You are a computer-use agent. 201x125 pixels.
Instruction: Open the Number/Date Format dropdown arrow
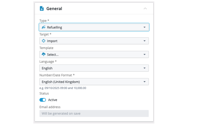click(x=145, y=82)
